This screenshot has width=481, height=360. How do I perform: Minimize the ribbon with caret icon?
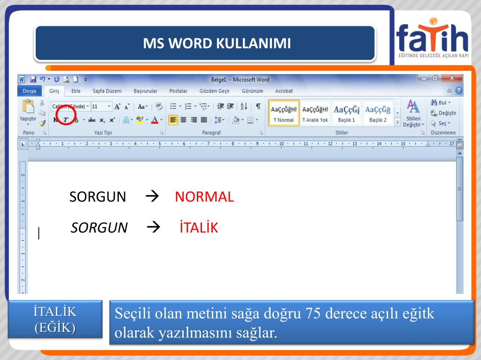pyautogui.click(x=450, y=90)
